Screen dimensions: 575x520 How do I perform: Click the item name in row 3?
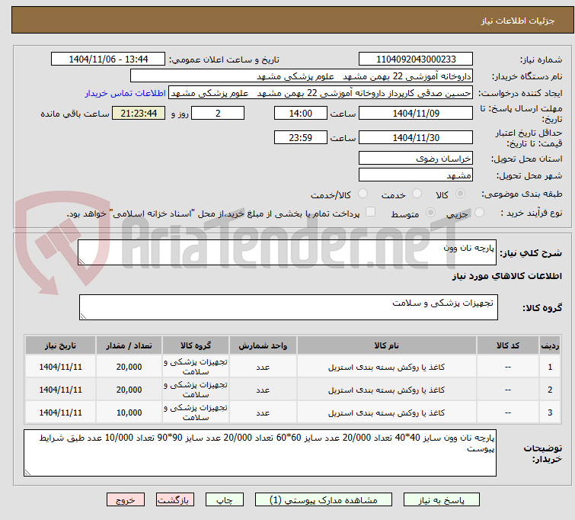(x=387, y=412)
